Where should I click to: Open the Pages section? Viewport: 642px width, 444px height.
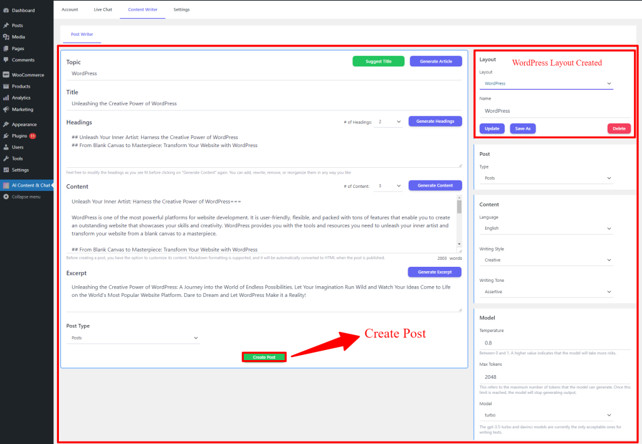coord(19,48)
